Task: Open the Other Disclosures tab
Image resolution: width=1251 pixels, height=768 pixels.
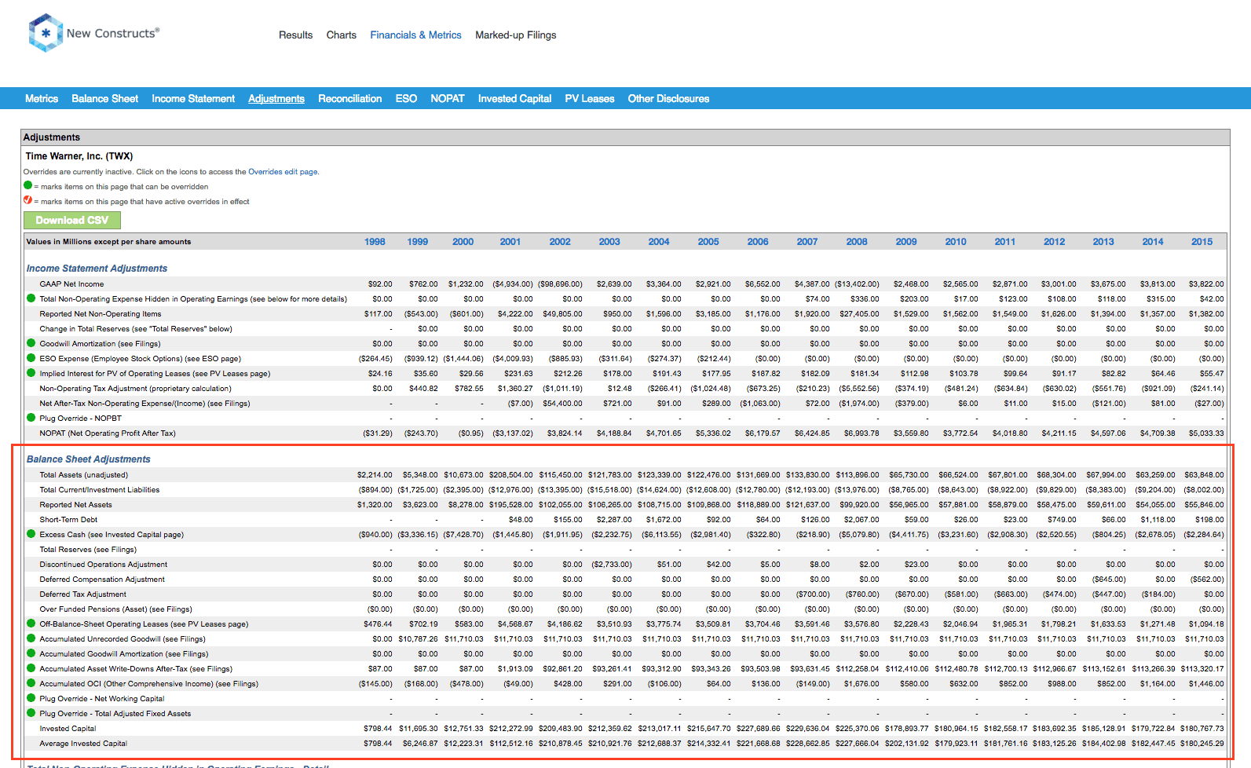Action: (x=668, y=98)
